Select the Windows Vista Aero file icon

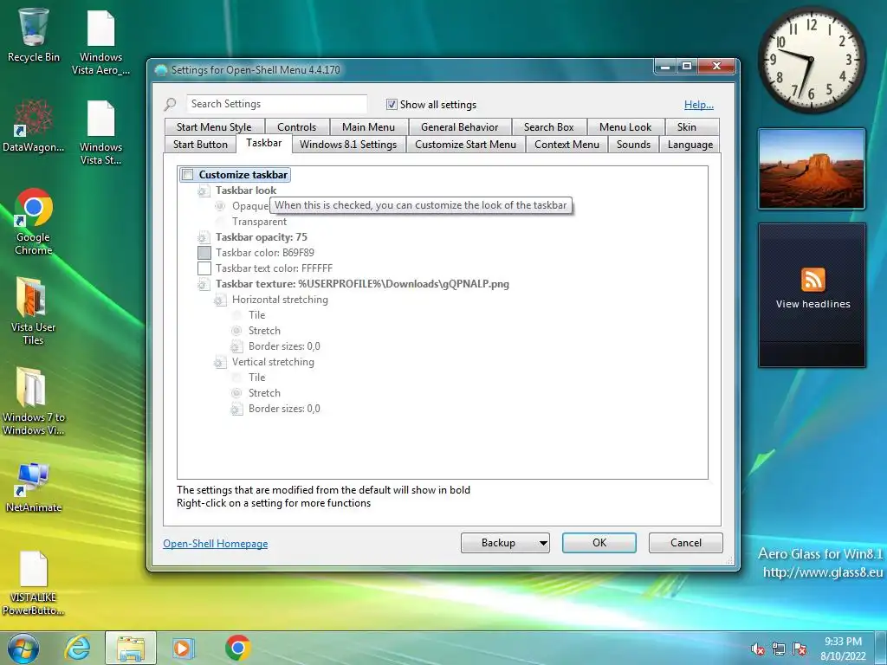(100, 42)
